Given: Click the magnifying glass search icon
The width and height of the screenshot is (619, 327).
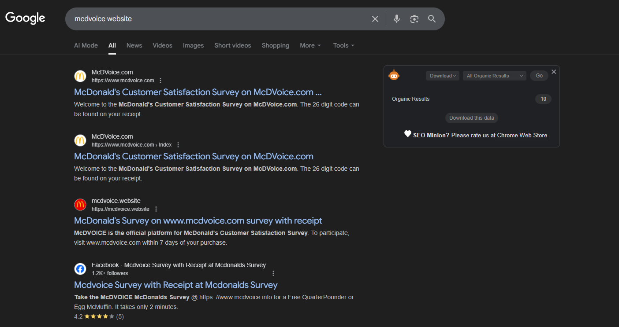Looking at the screenshot, I should point(432,19).
